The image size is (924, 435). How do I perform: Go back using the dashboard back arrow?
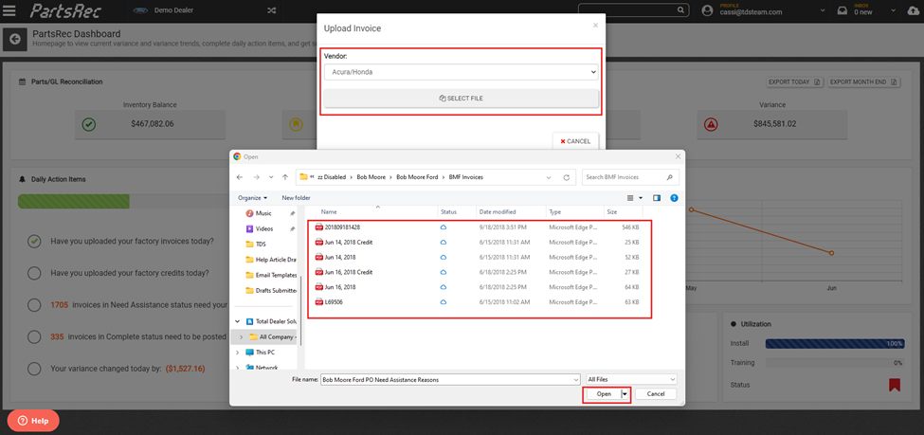(15, 40)
